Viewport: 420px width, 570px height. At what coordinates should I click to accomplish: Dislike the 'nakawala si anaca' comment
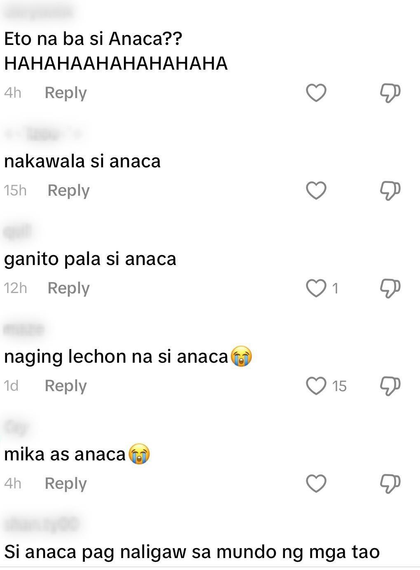[390, 190]
